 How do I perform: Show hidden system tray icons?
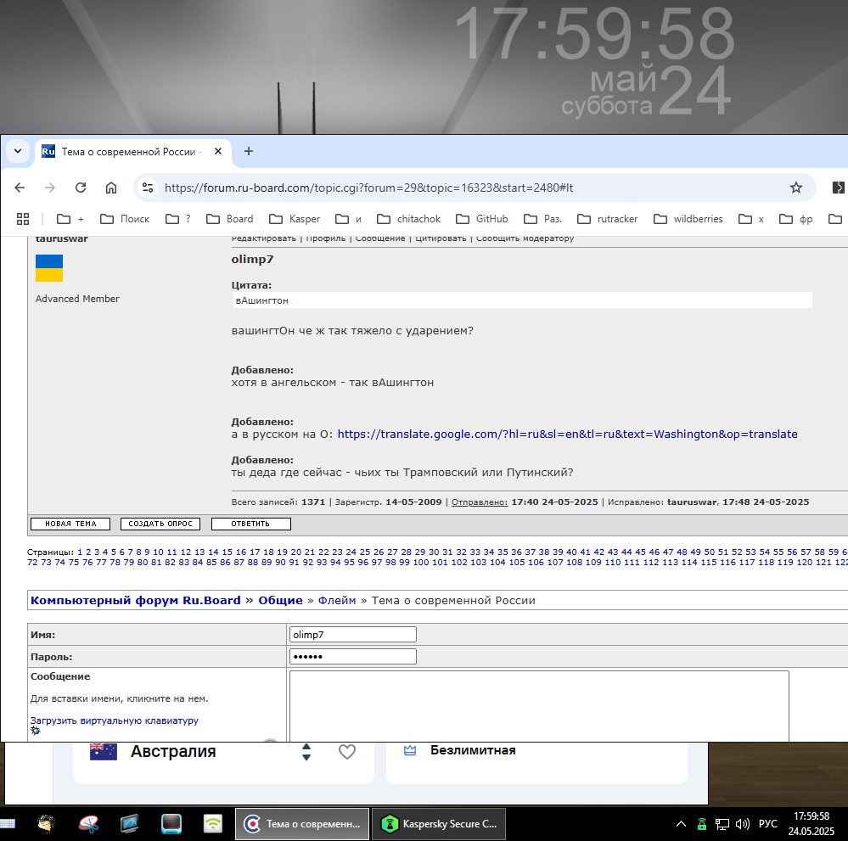point(681,823)
